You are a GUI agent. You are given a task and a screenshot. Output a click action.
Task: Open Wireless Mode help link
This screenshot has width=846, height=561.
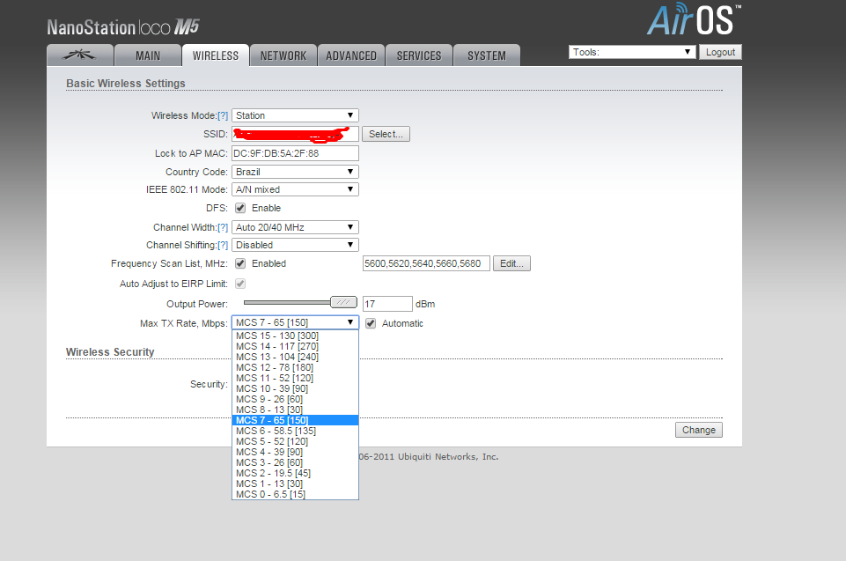(x=223, y=115)
